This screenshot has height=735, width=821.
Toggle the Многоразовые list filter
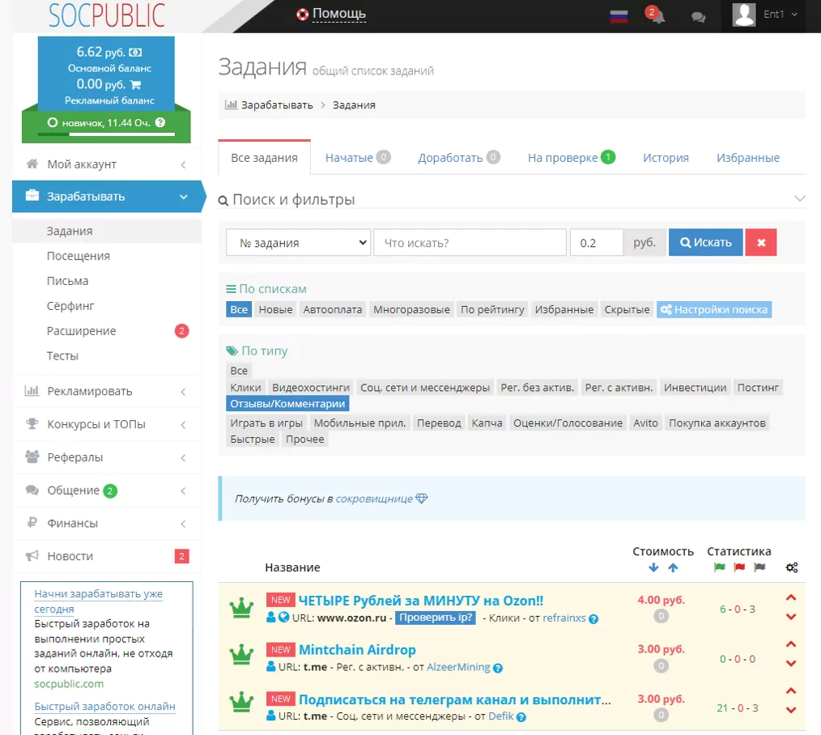point(411,309)
